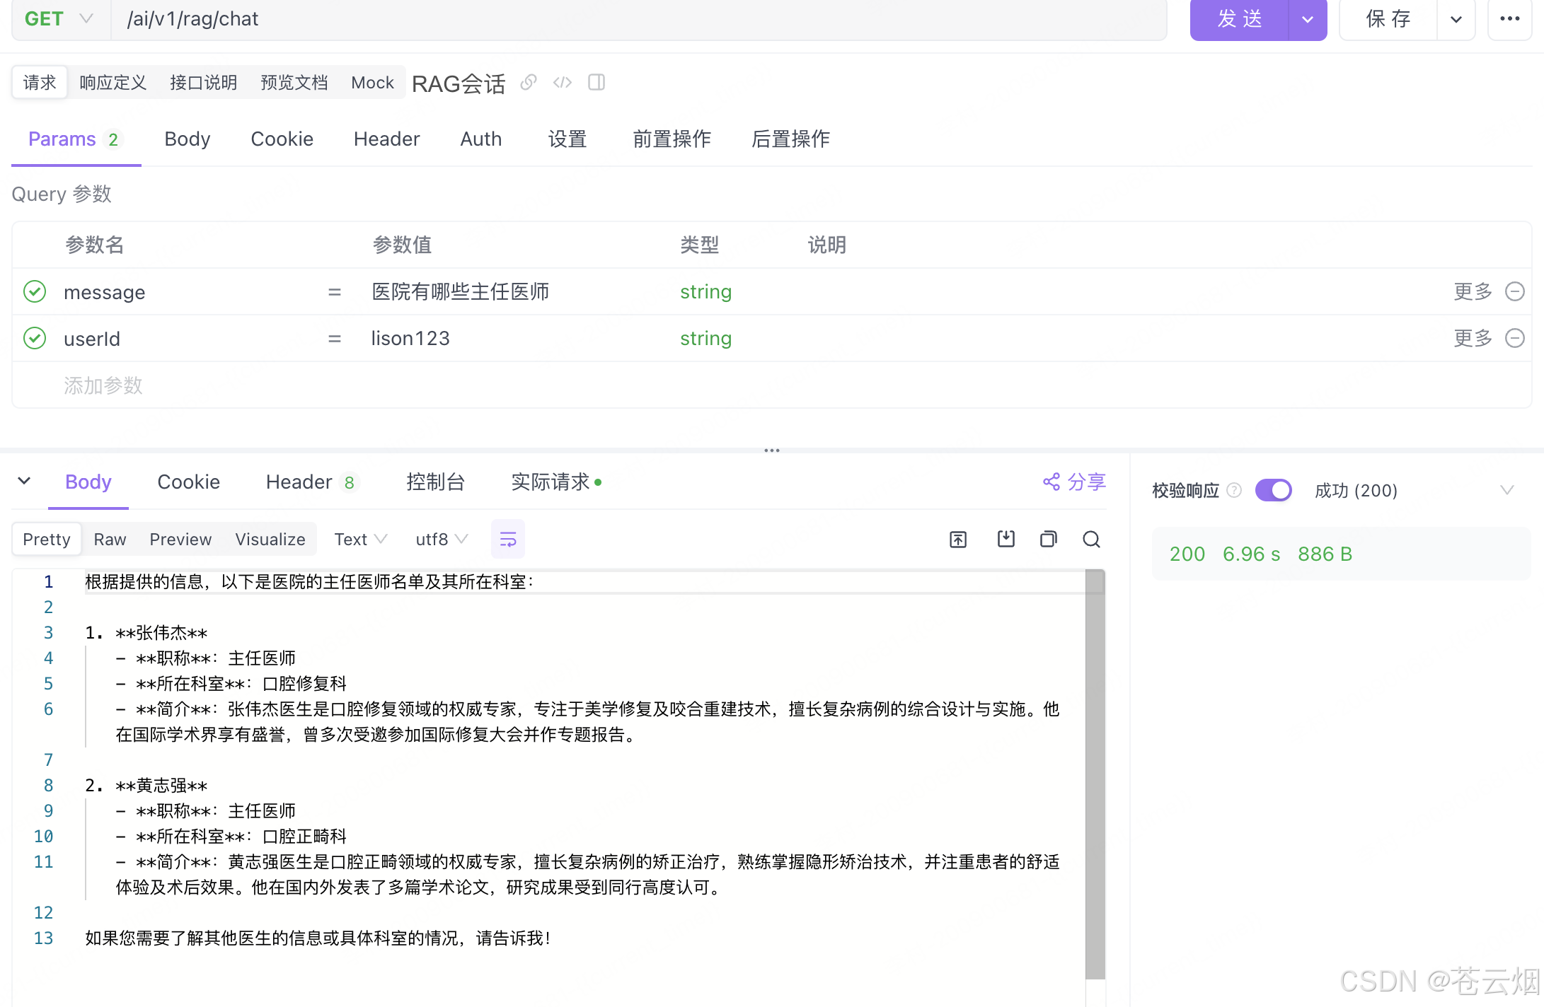Open the generate code icon beside RAG会话
This screenshot has height=1007, width=1544.
[563, 83]
